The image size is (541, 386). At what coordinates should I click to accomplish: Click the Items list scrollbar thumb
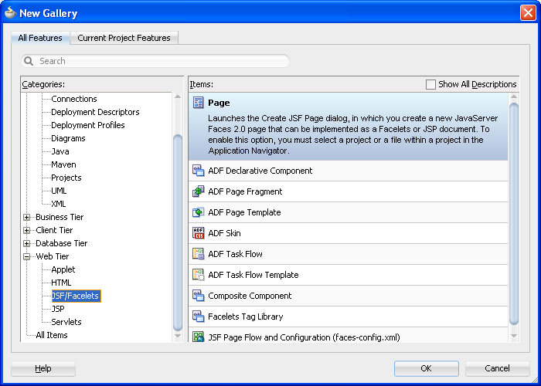click(514, 214)
